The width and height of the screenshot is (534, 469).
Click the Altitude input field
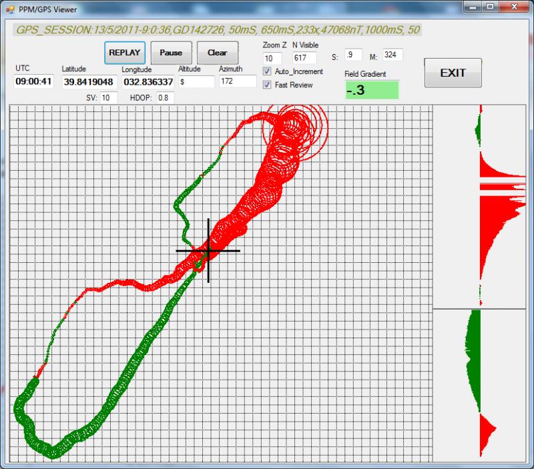196,81
